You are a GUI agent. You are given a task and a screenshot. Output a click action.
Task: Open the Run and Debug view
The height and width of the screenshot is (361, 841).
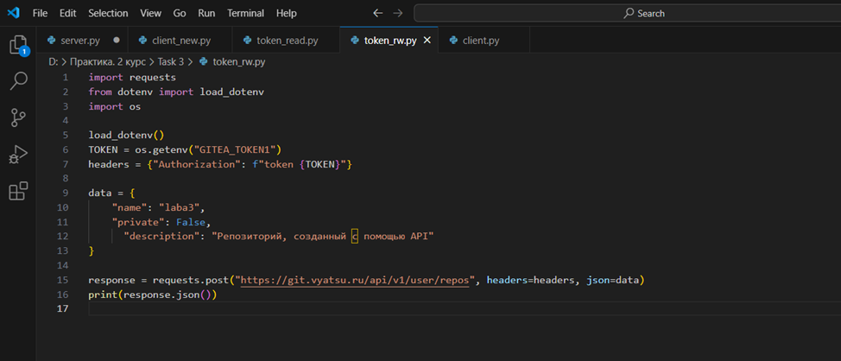point(18,155)
